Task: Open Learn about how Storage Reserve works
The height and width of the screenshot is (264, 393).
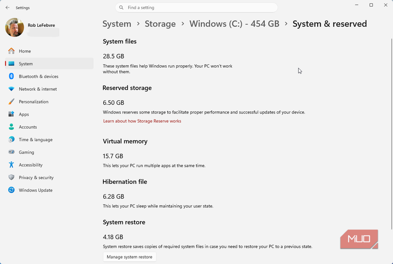Action: (142, 121)
